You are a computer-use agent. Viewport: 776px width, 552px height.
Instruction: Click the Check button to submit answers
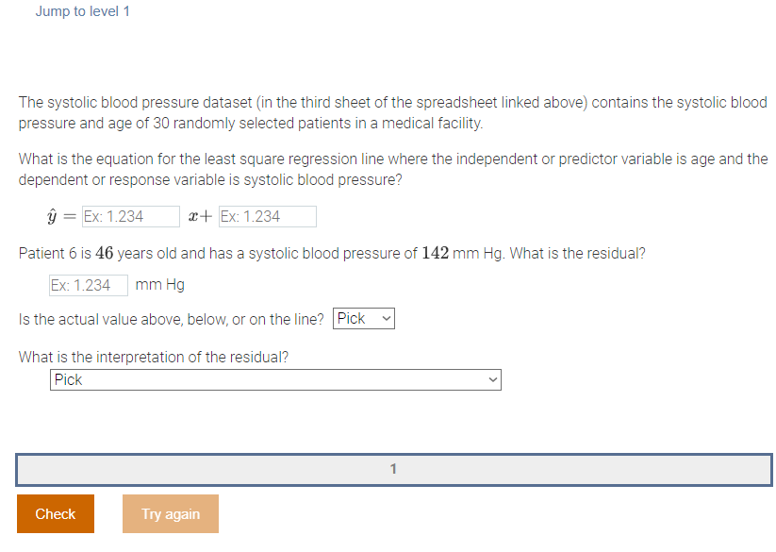click(x=55, y=513)
